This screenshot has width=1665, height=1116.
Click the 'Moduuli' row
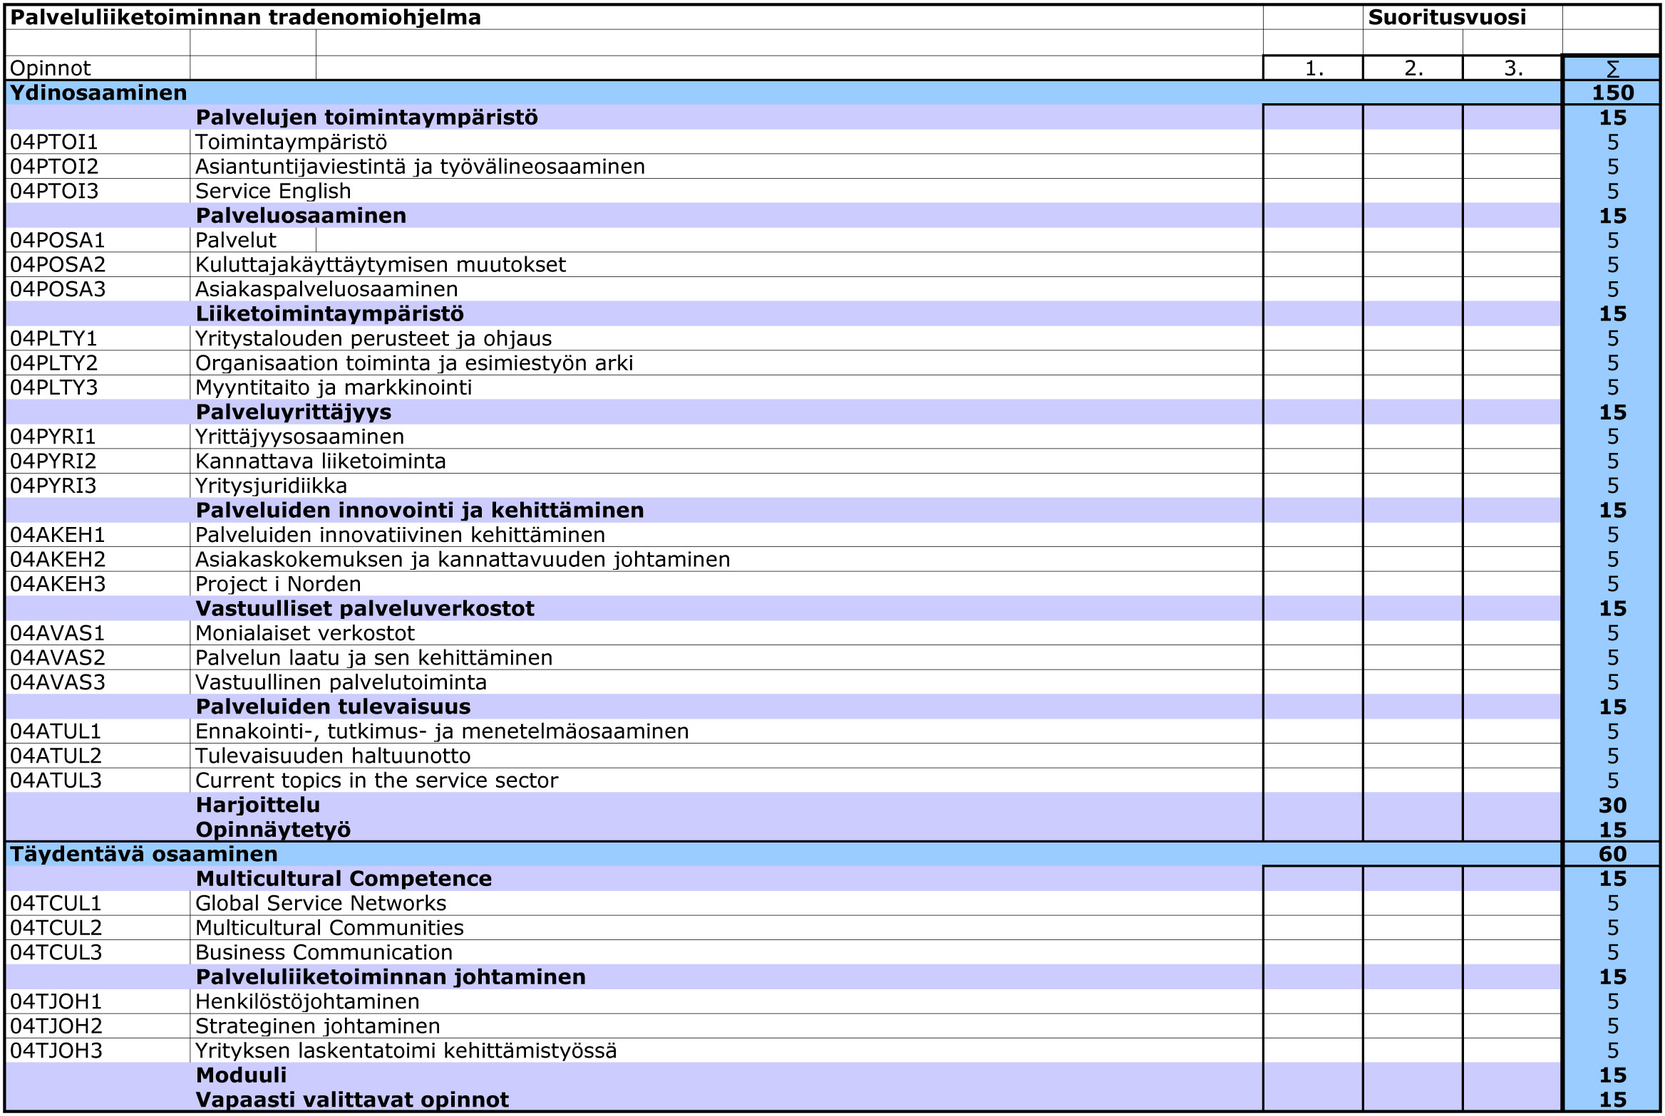coord(784,1075)
